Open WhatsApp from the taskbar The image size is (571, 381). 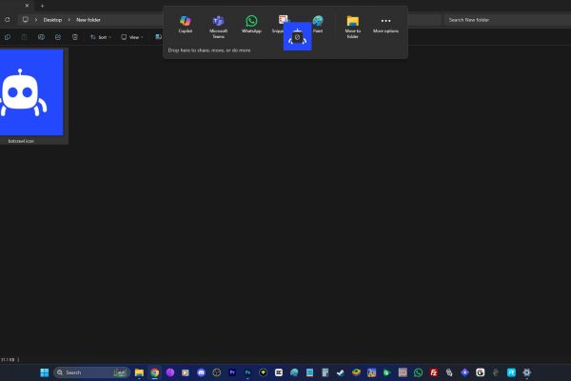(x=418, y=372)
